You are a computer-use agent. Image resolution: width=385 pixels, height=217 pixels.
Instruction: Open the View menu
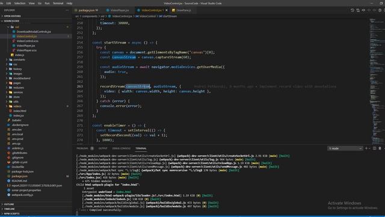[x=32, y=3]
